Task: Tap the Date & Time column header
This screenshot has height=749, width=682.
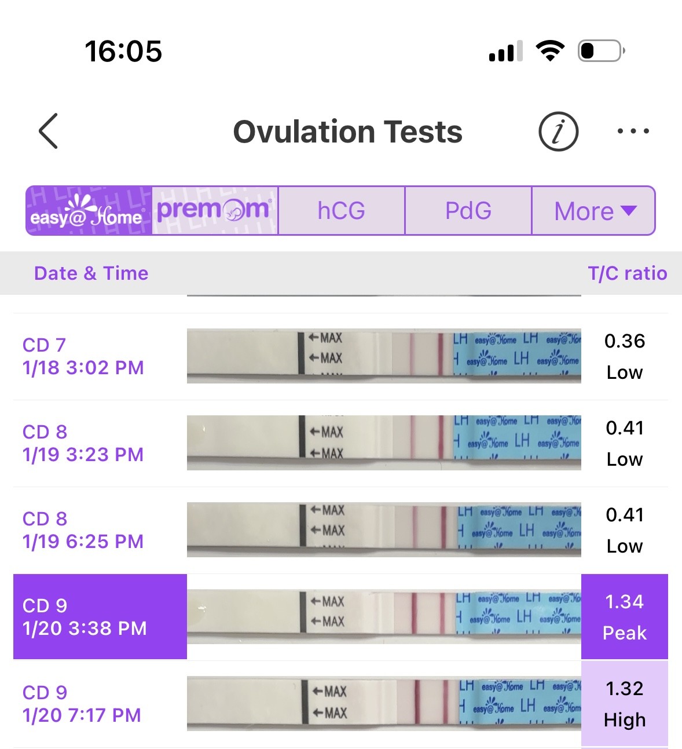Action: [x=91, y=273]
